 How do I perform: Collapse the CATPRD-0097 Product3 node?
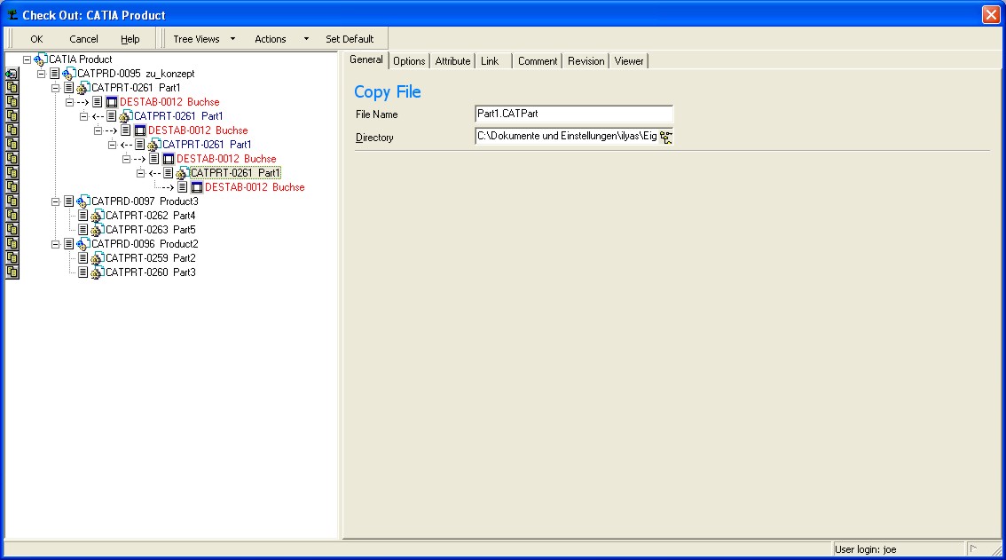click(x=55, y=201)
